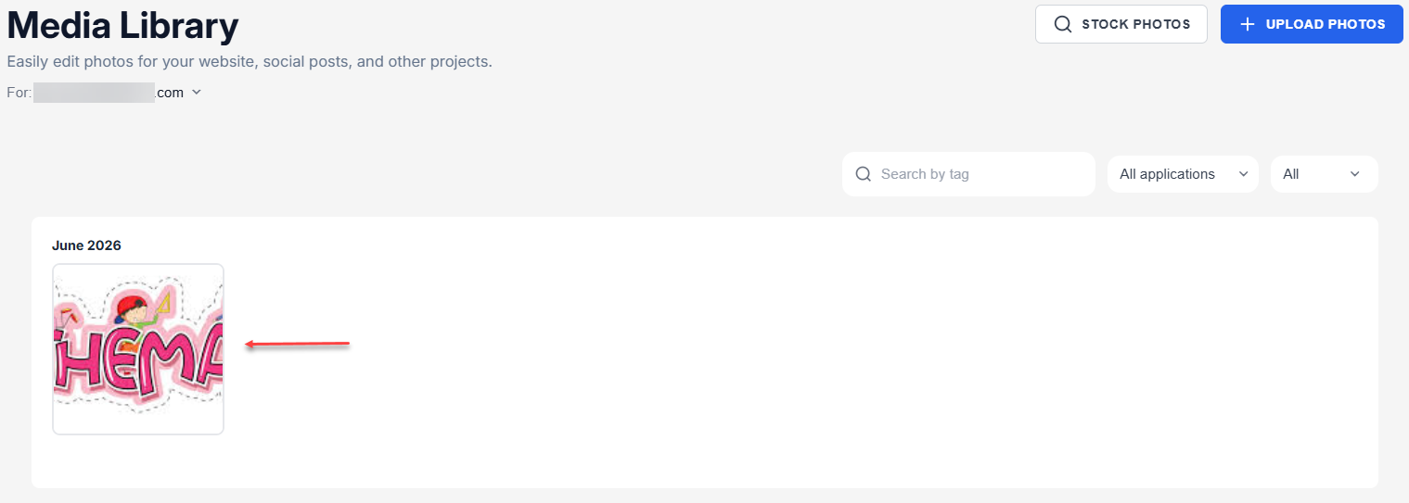
Task: Expand the For domain selector
Action: (x=105, y=93)
